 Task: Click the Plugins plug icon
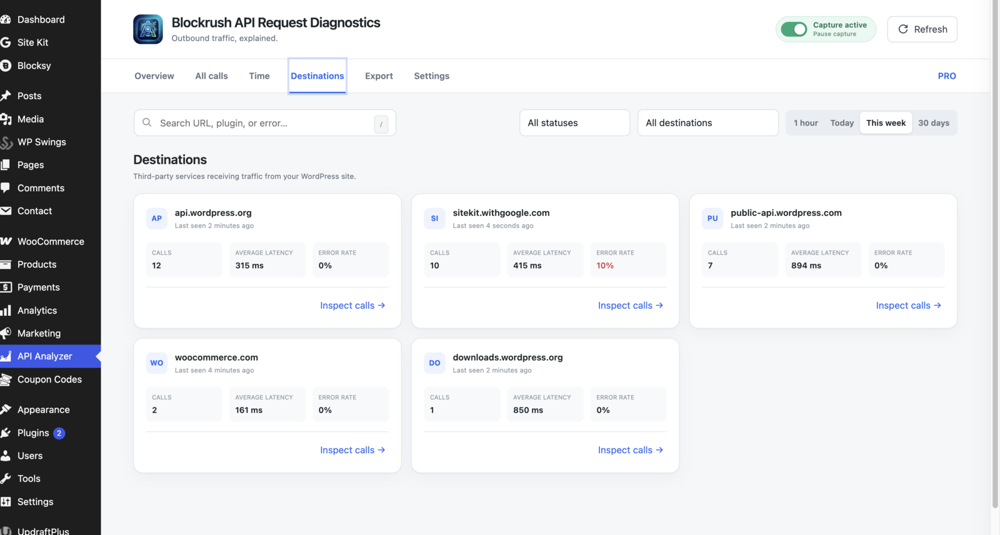[6, 433]
